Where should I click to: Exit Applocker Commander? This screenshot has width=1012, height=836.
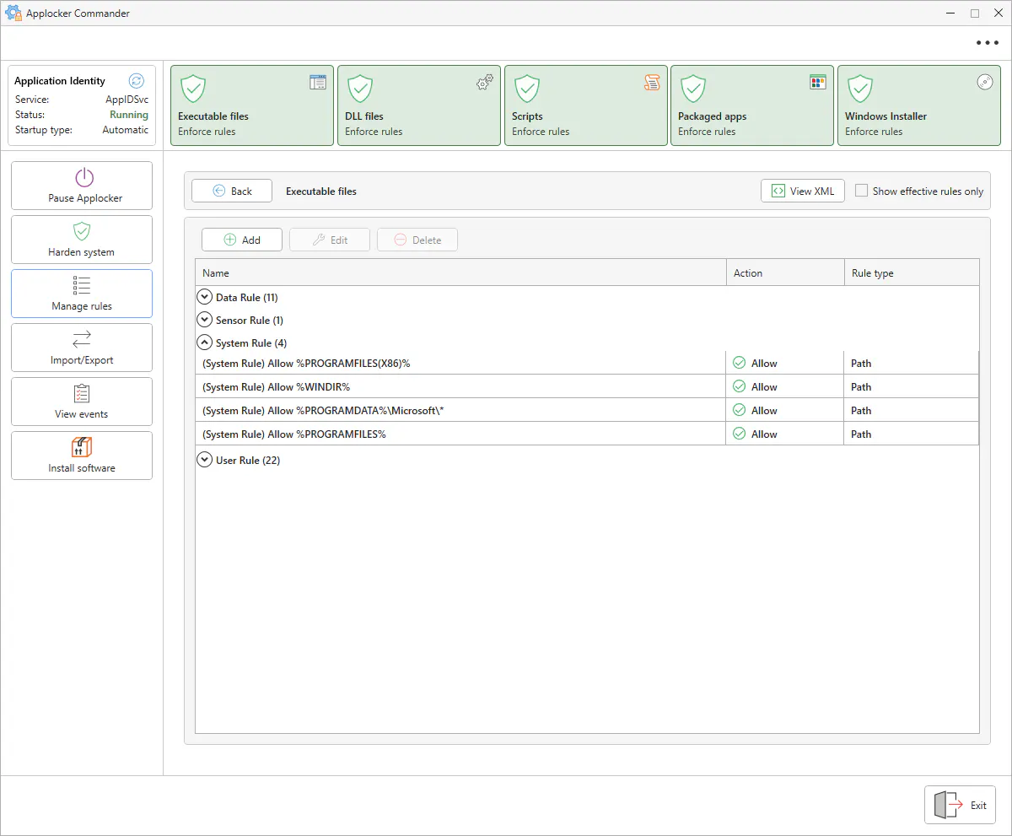click(x=961, y=805)
